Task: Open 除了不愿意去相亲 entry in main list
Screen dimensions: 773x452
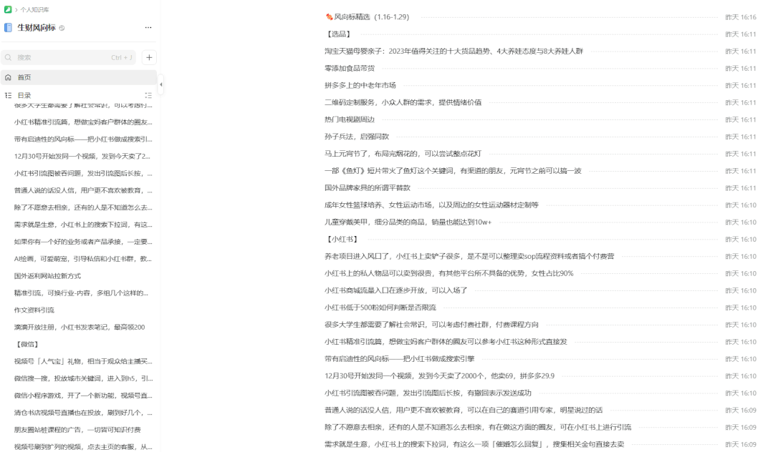Action: [478, 428]
